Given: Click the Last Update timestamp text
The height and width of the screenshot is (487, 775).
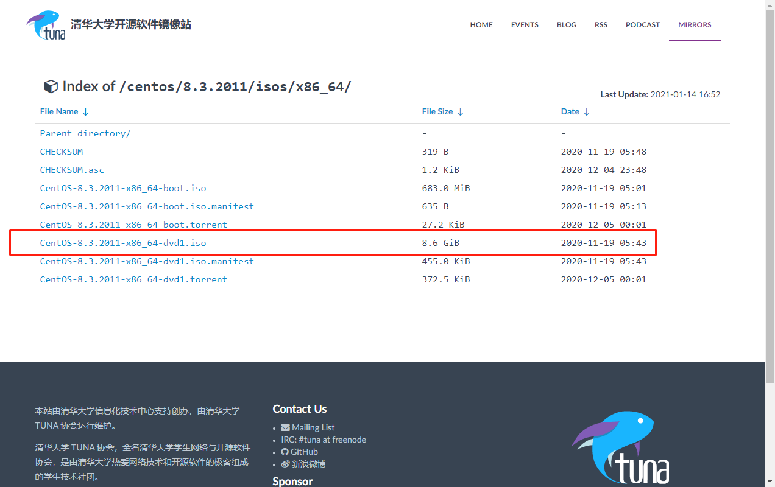Looking at the screenshot, I should pyautogui.click(x=660, y=94).
